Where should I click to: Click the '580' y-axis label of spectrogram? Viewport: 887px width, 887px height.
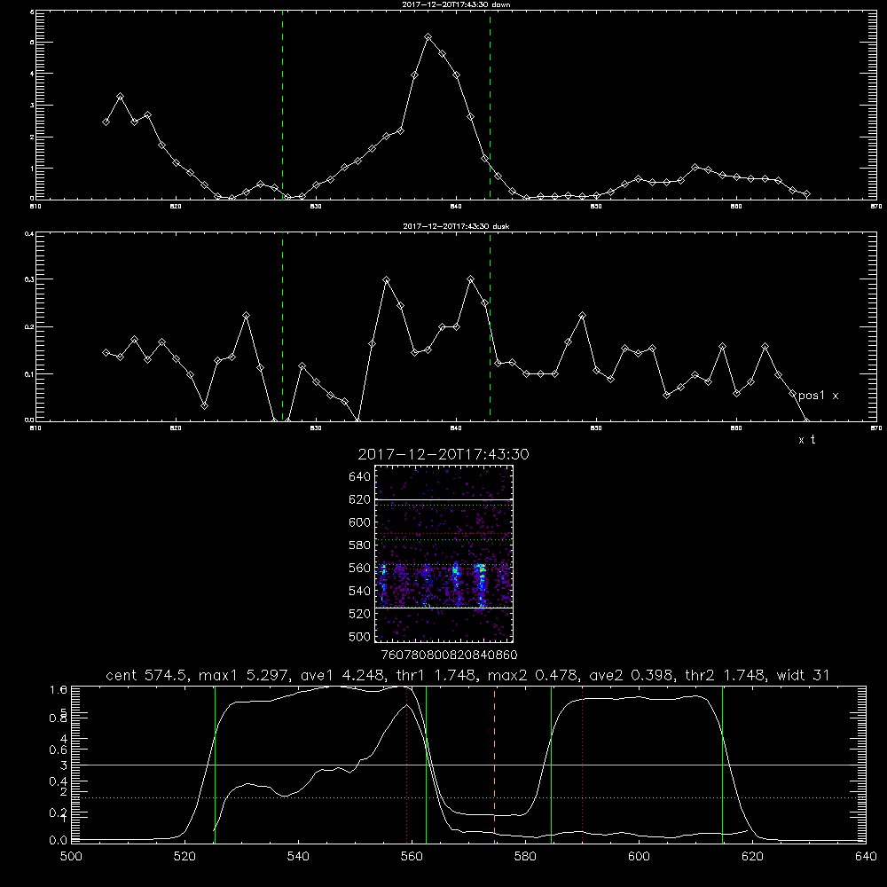(x=360, y=546)
